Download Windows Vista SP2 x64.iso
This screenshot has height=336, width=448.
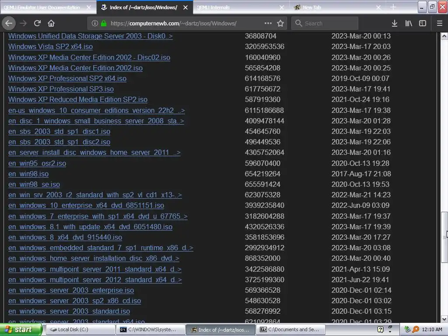click(x=50, y=46)
